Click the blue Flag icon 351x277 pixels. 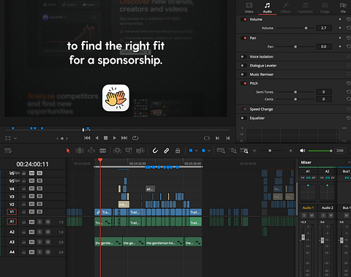(x=191, y=151)
